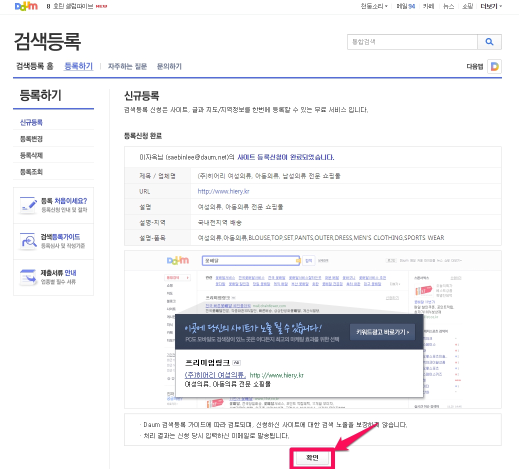The width and height of the screenshot is (519, 469).
Task: Click the 키워드광고 바로가기 button
Action: [382, 331]
